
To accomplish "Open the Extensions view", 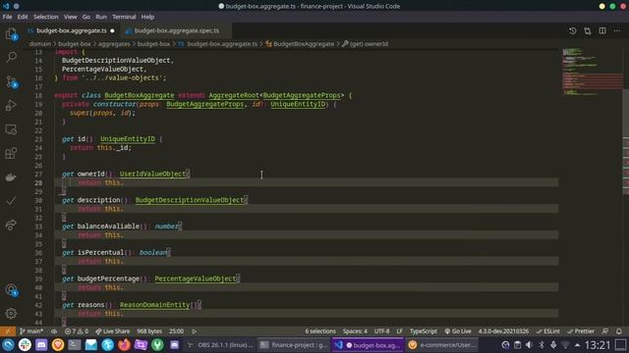I will point(11,153).
